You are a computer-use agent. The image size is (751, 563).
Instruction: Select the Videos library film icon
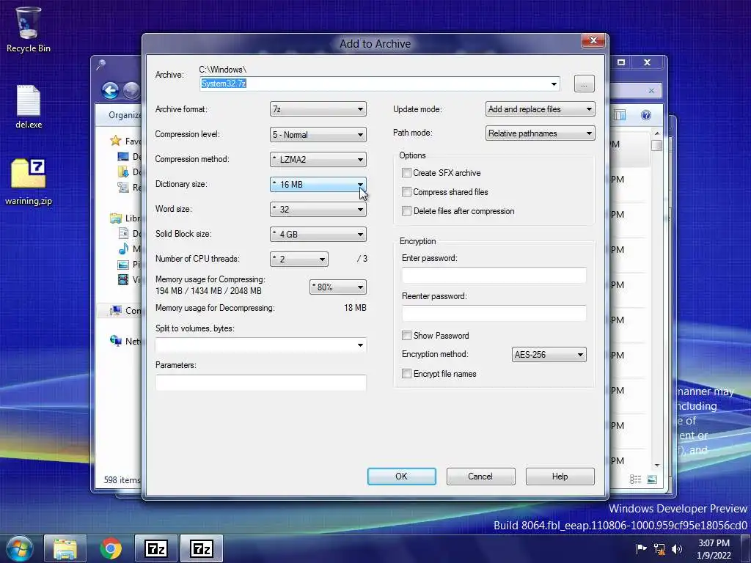[x=123, y=279]
